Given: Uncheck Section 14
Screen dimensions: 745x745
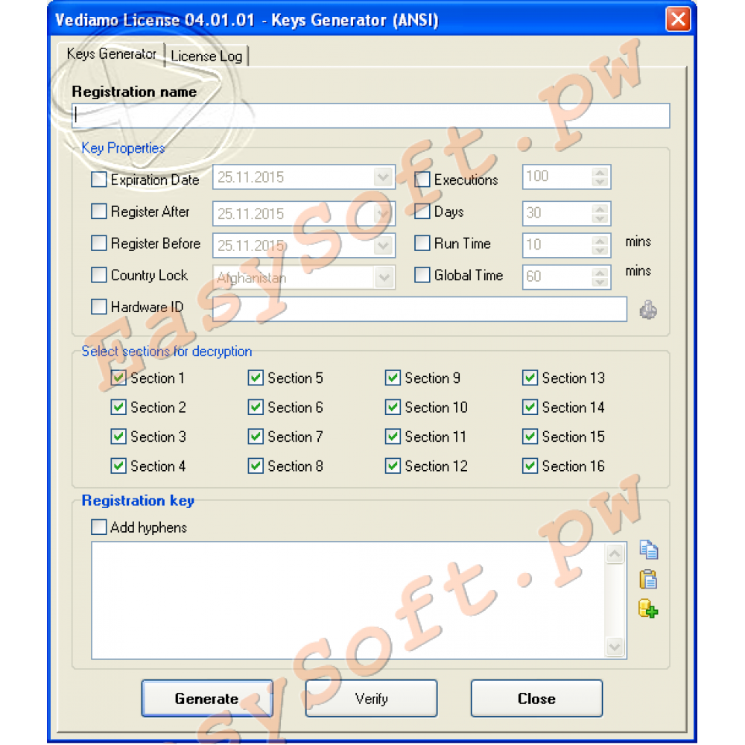Looking at the screenshot, I should (530, 408).
